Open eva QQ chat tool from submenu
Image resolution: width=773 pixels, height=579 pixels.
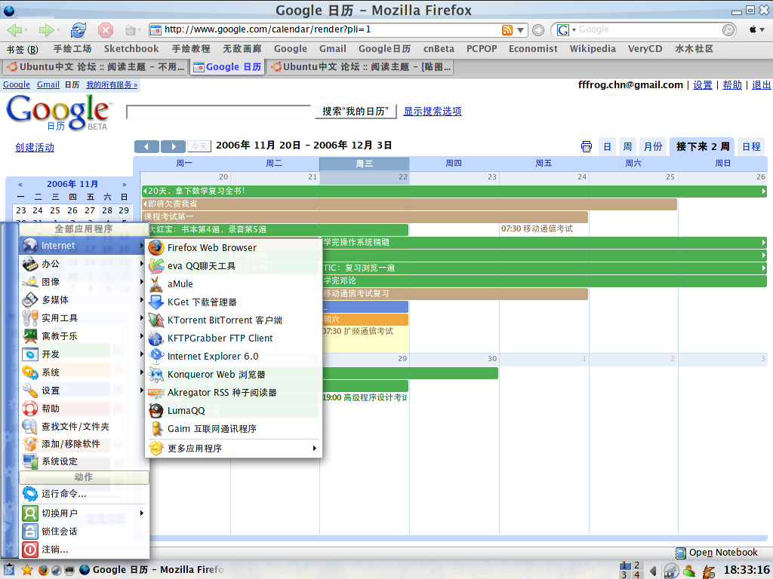233,266
